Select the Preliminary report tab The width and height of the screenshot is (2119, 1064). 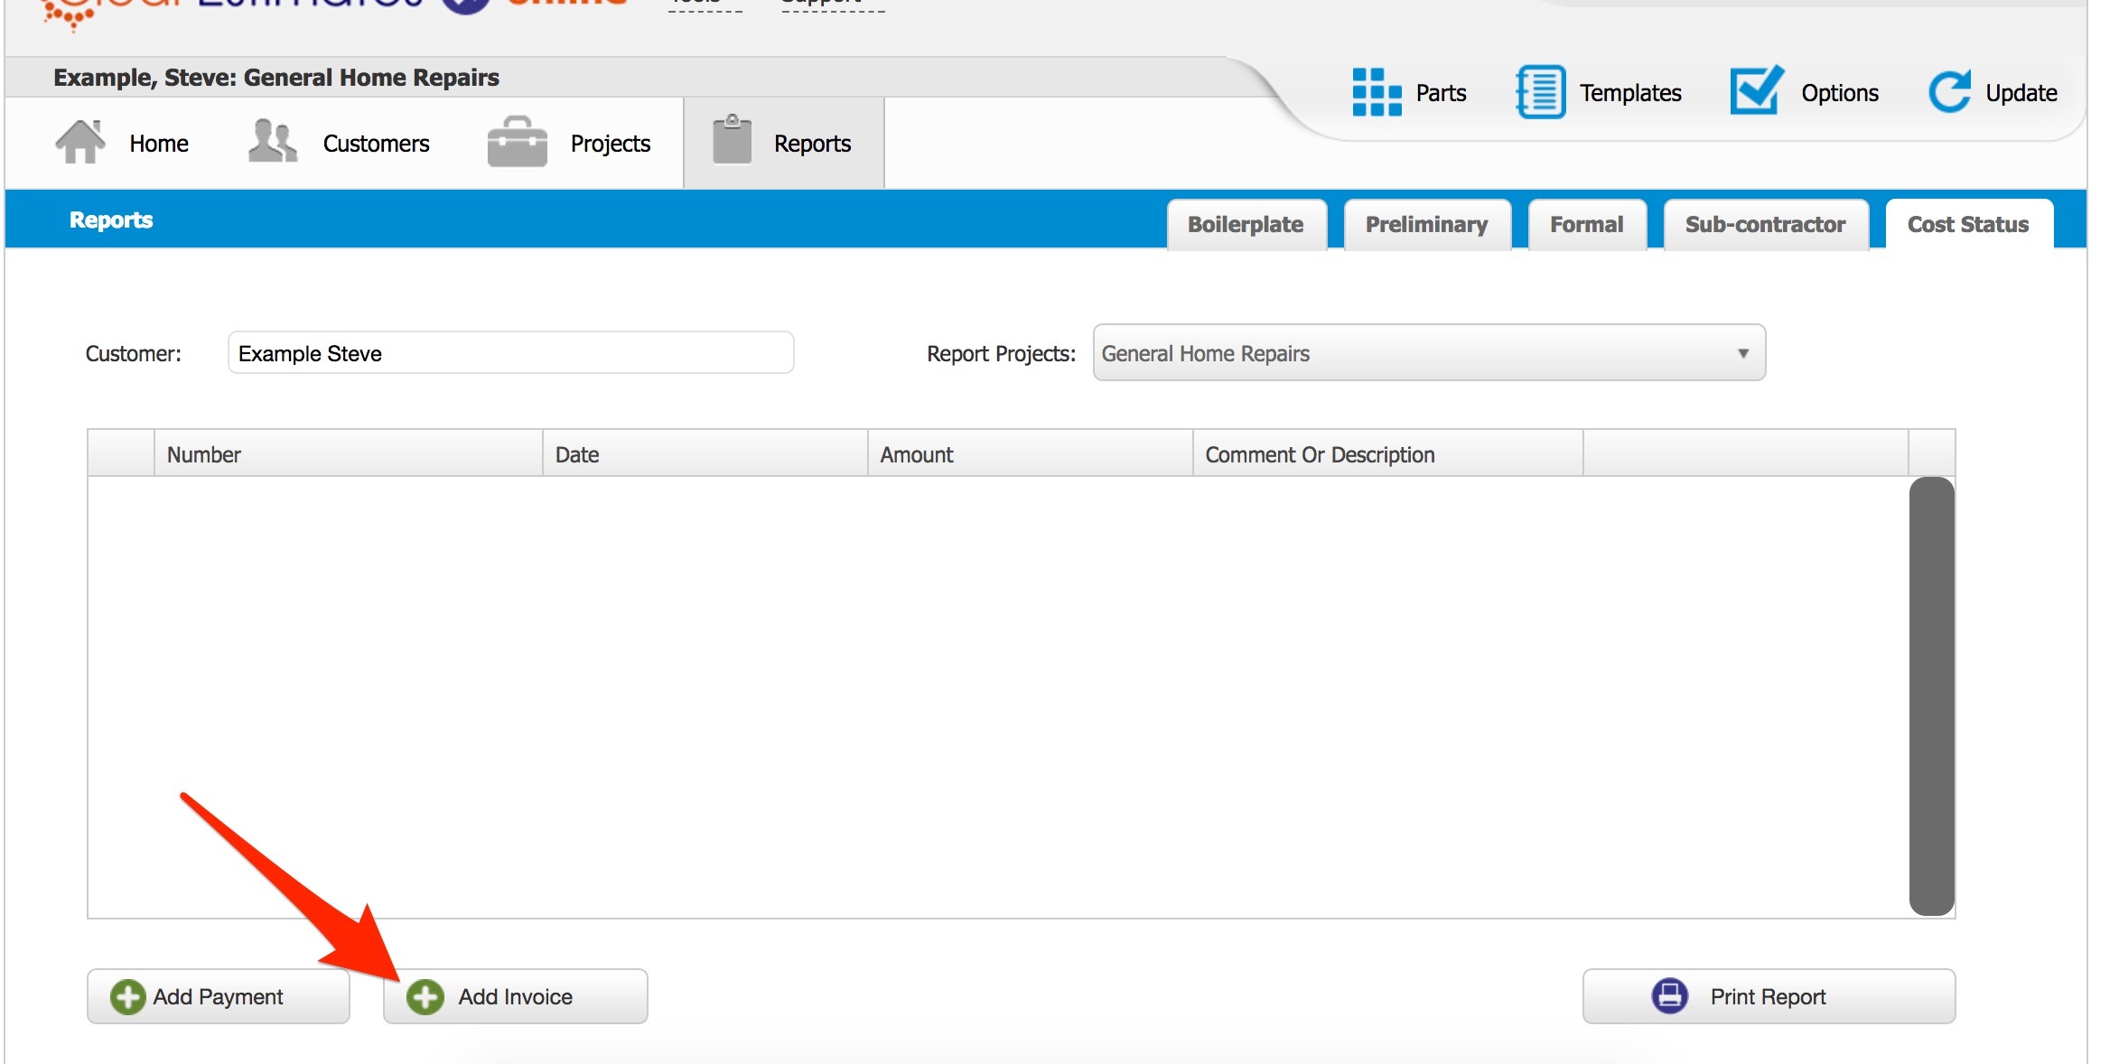pos(1425,225)
